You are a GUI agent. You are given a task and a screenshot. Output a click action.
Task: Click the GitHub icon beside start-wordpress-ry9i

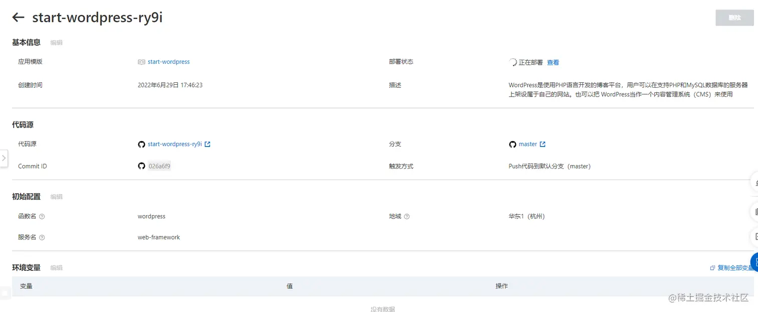click(141, 144)
